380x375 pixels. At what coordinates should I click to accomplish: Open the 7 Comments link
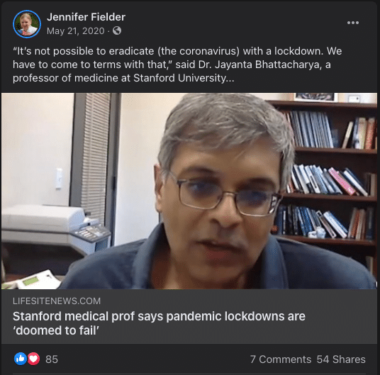281,359
